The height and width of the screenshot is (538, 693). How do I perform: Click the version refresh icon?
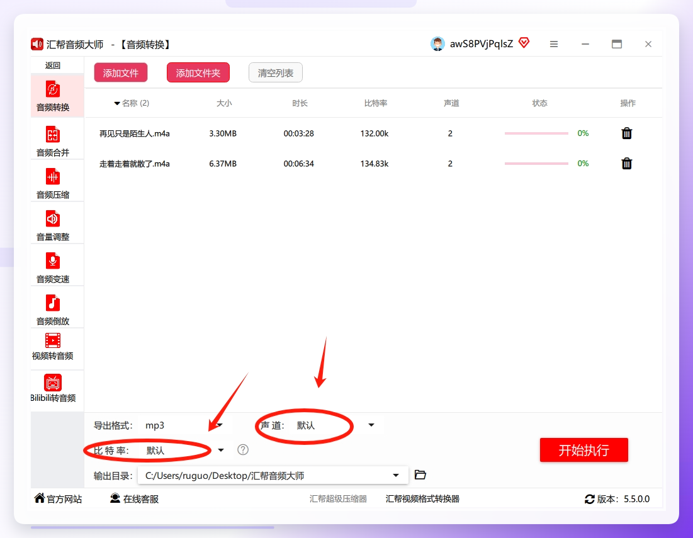[x=590, y=499]
